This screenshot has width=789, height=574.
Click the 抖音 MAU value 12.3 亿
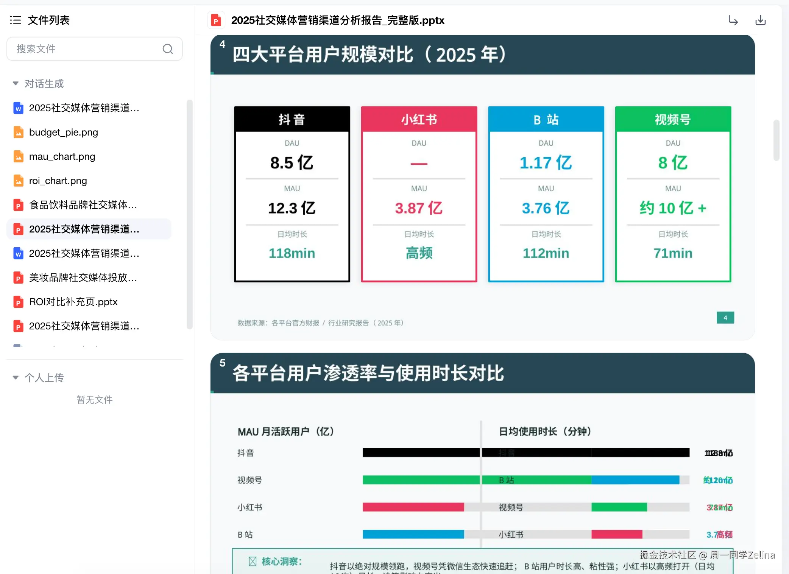click(x=292, y=208)
